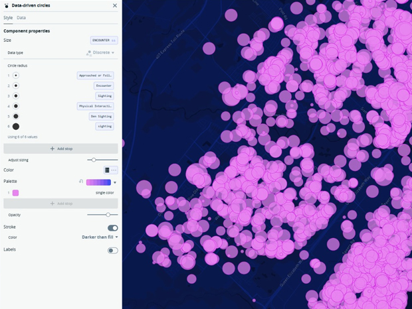The image size is (412, 309).
Task: Open the 'Darker than fill' stroke color dropdown
Action: click(x=100, y=237)
